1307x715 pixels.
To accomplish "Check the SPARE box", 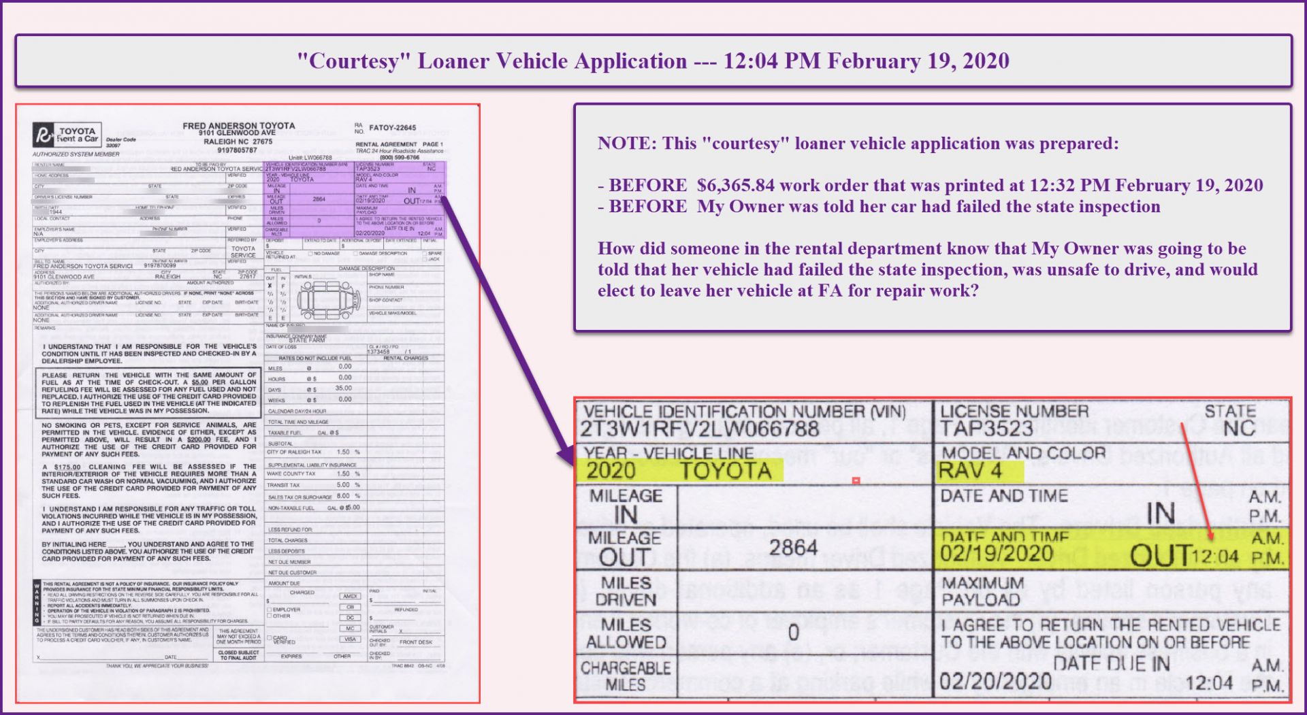I will click(x=424, y=253).
